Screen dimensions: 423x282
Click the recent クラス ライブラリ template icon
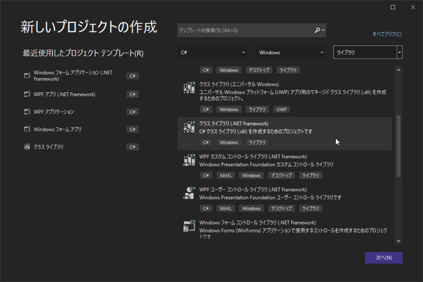click(x=27, y=147)
